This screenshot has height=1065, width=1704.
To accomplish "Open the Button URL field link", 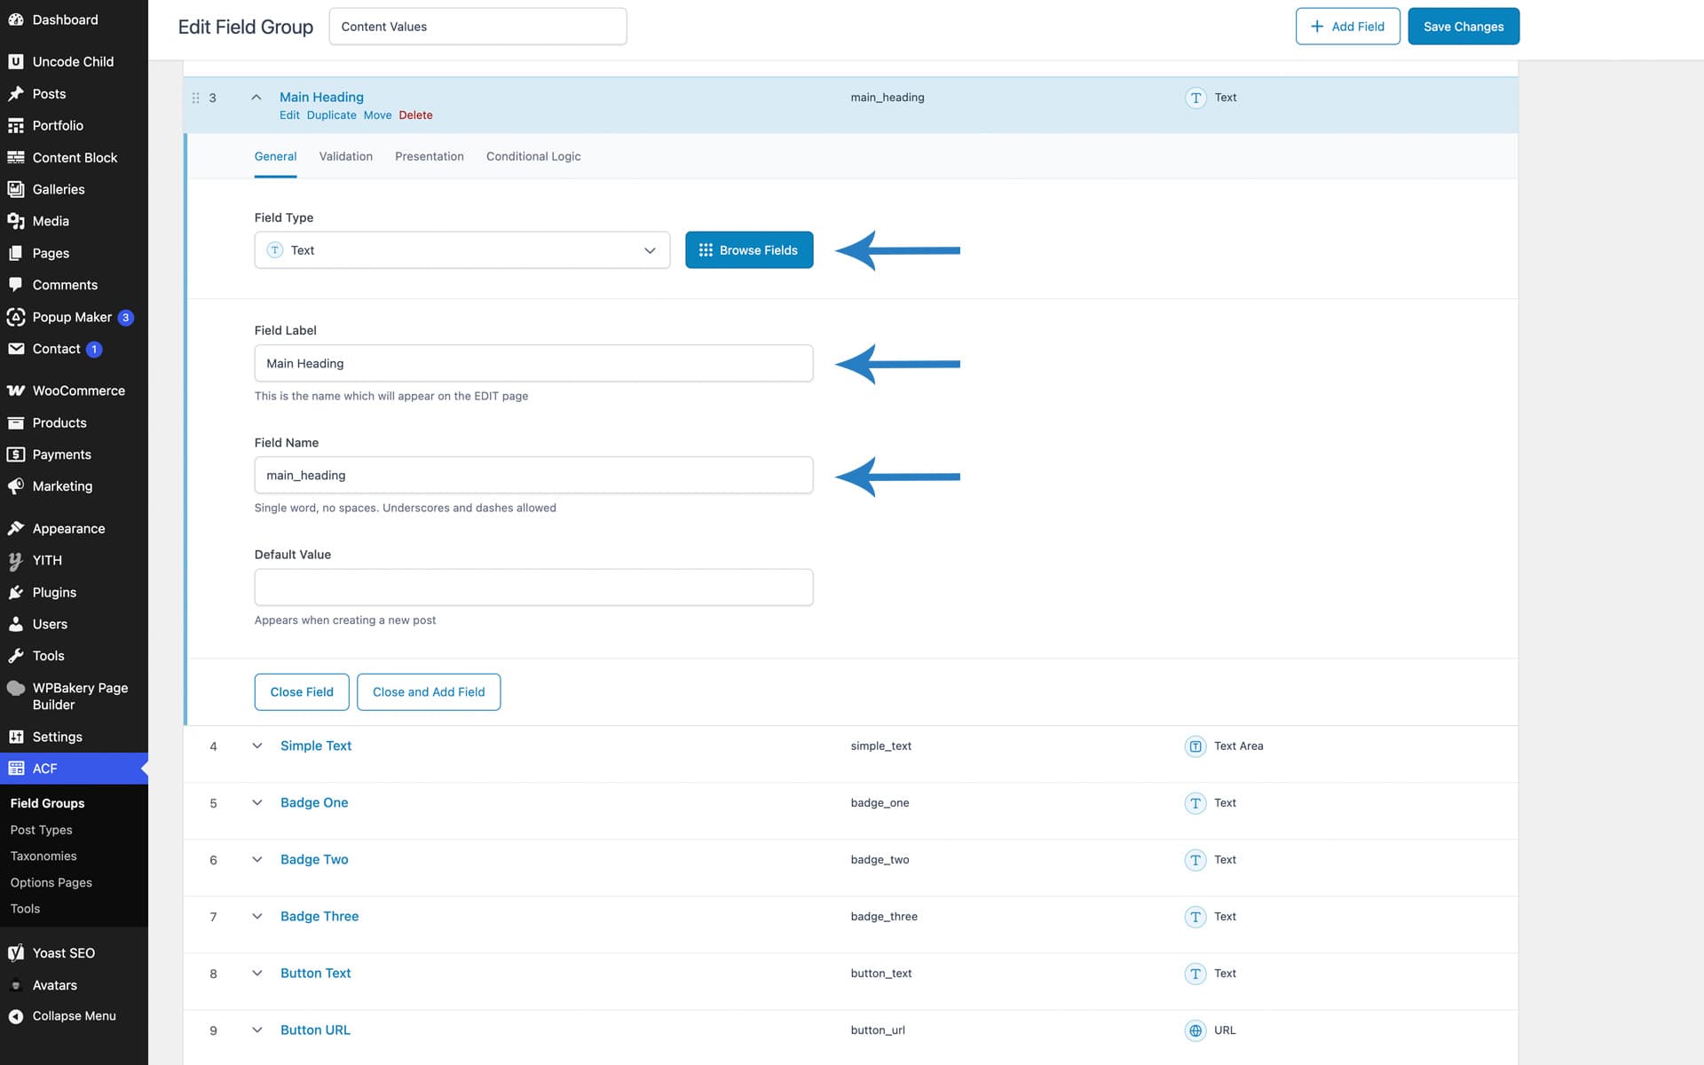I will pos(315,1029).
